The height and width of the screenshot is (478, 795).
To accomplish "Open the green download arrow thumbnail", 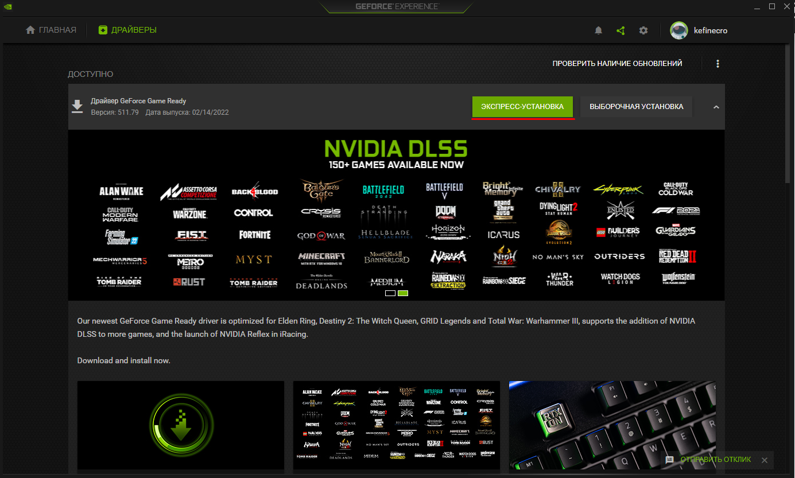I will point(181,425).
